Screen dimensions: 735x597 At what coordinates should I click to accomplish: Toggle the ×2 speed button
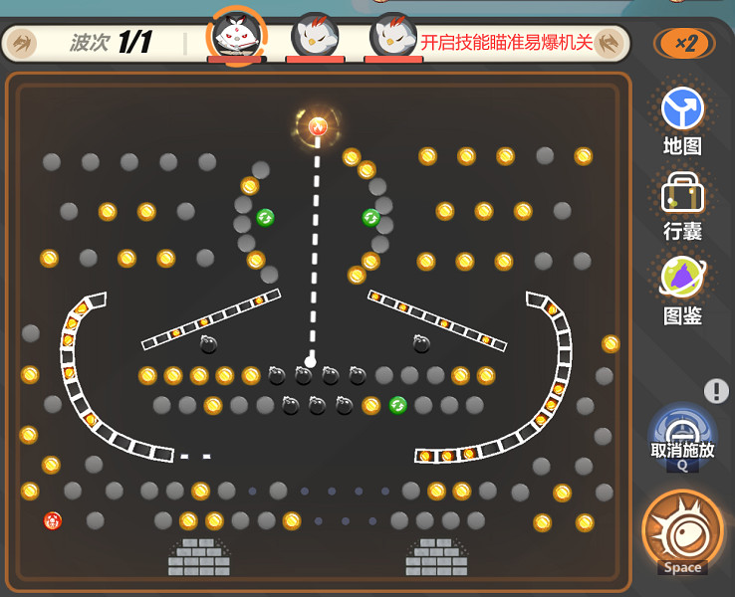pos(685,44)
